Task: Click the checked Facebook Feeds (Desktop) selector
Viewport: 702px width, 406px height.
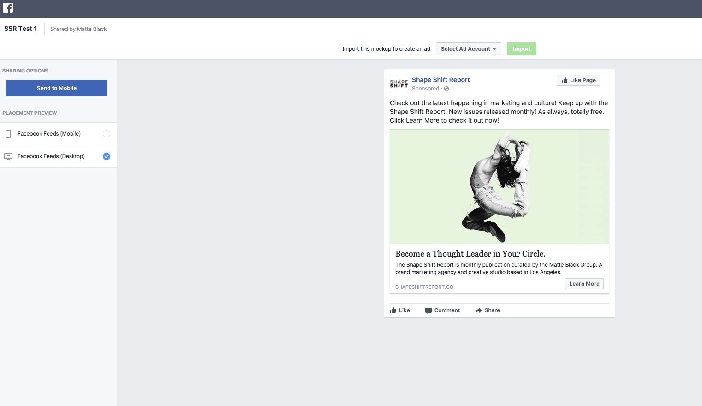Action: tap(107, 156)
